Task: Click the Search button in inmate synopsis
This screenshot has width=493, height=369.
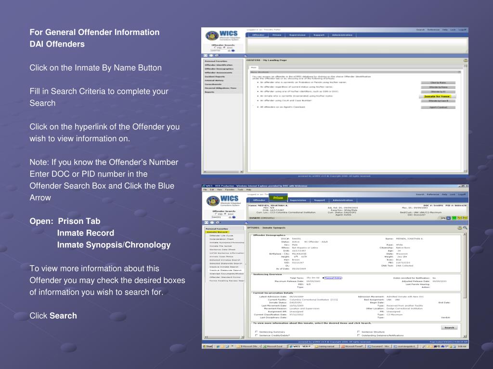Action: (x=449, y=328)
